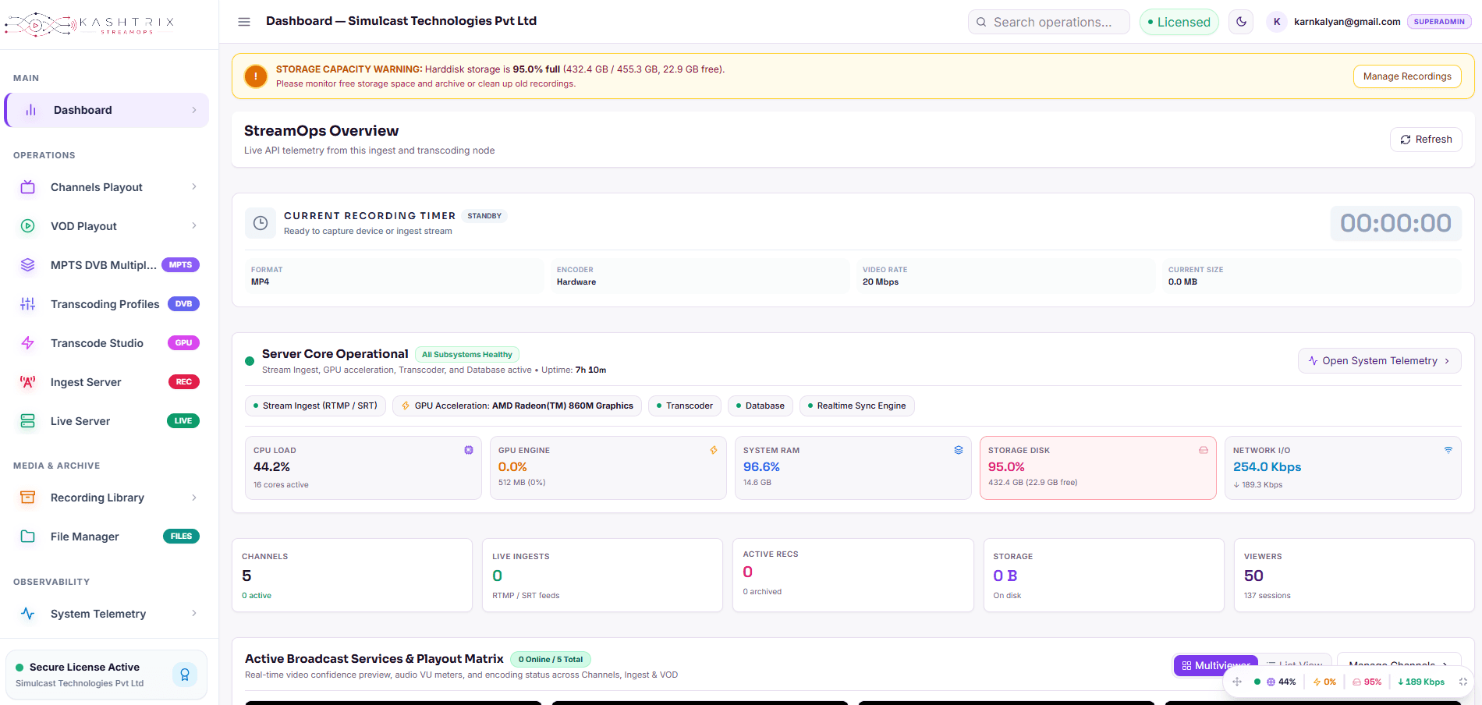Refresh the StreamOps Overview
The width and height of the screenshot is (1482, 705).
point(1426,140)
